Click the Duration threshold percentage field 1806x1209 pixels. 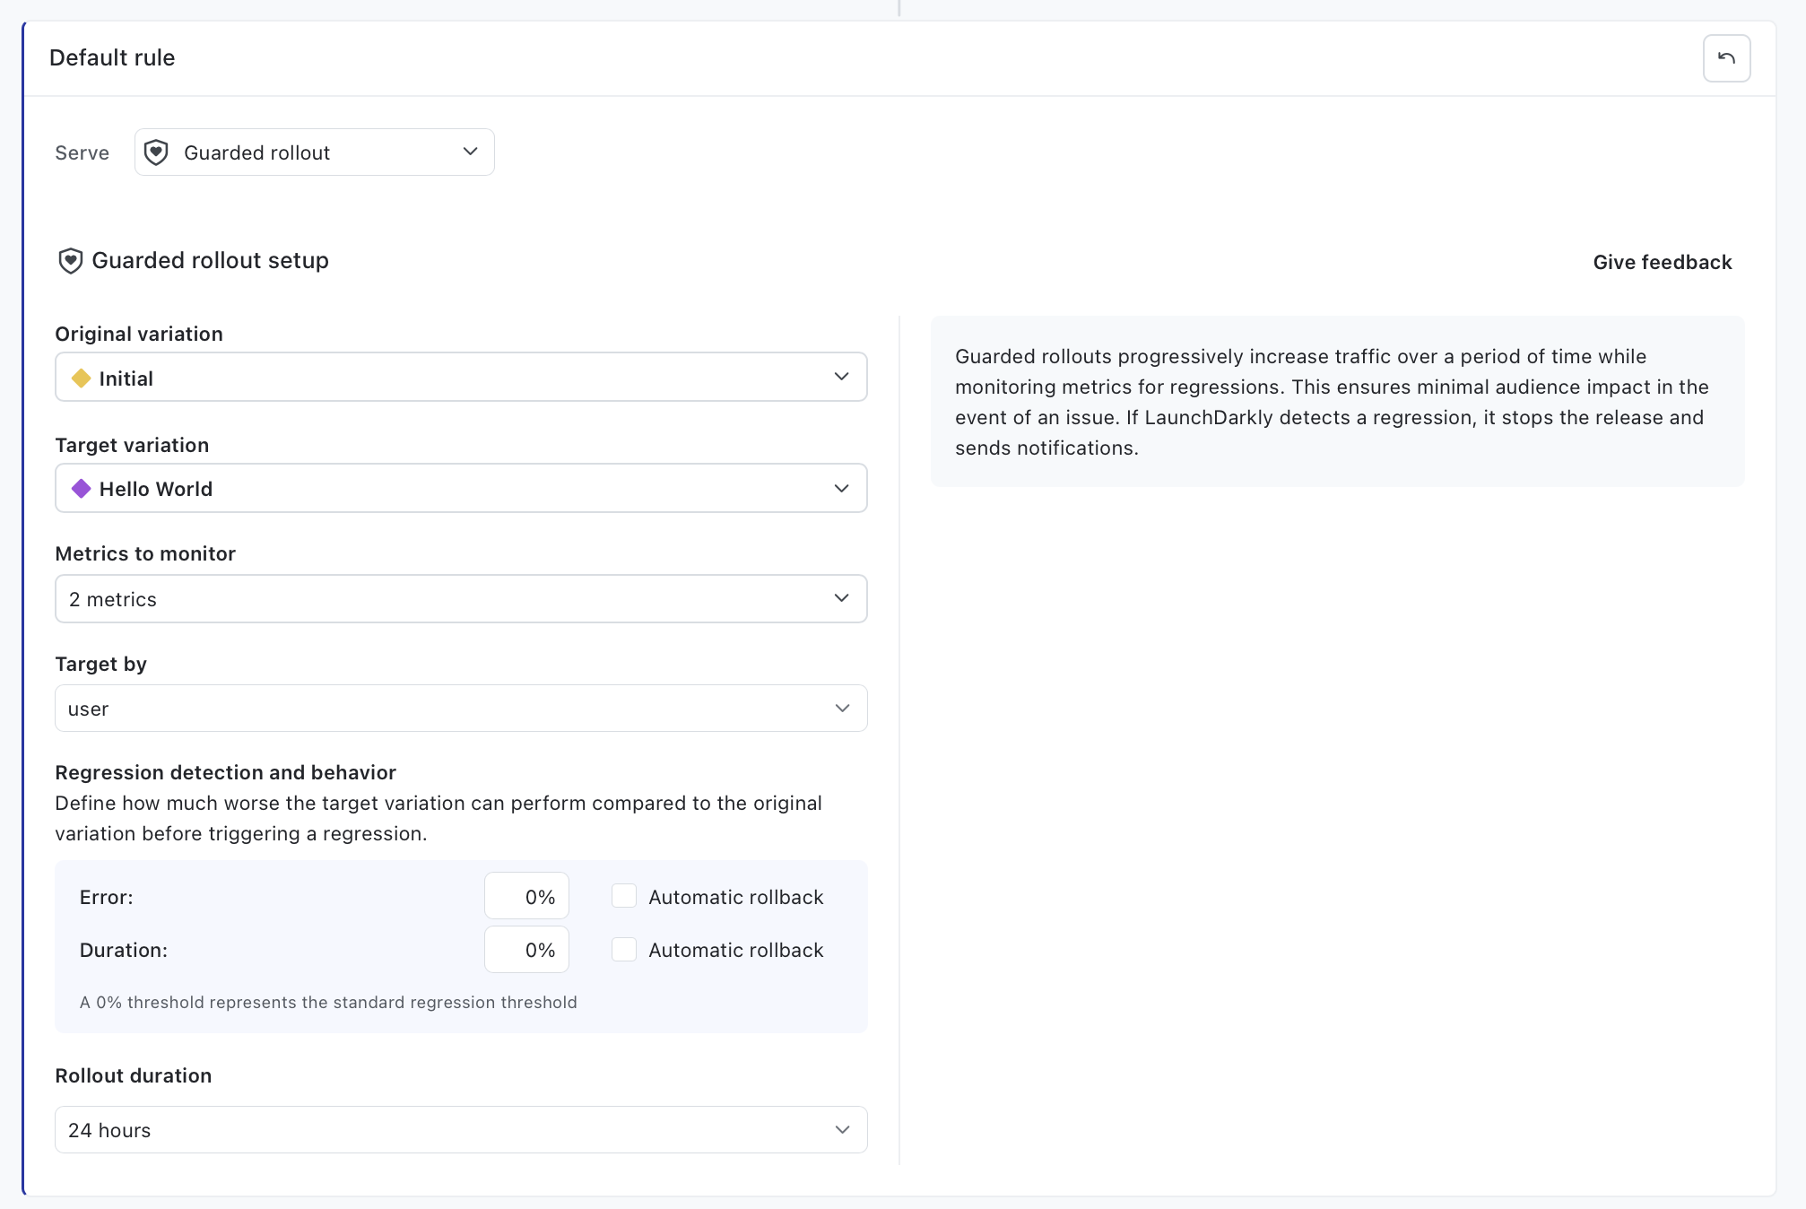point(527,949)
